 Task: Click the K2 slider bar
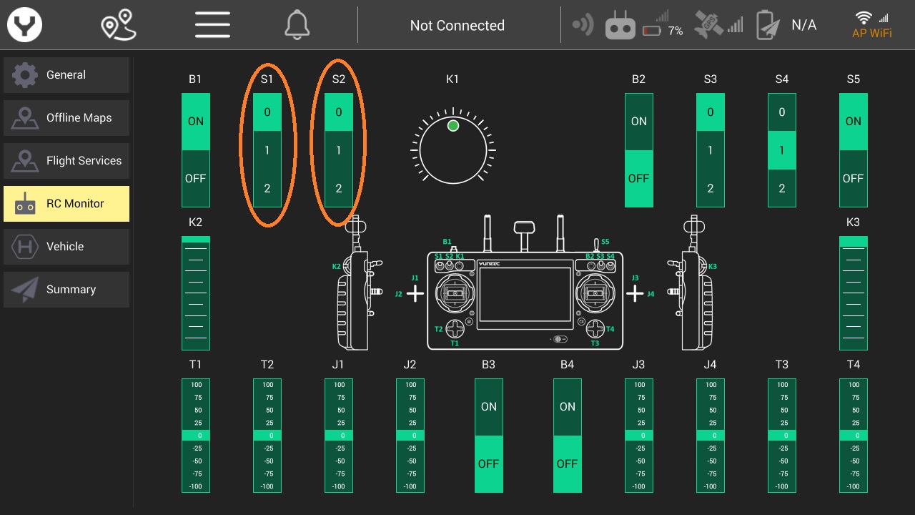coord(195,293)
